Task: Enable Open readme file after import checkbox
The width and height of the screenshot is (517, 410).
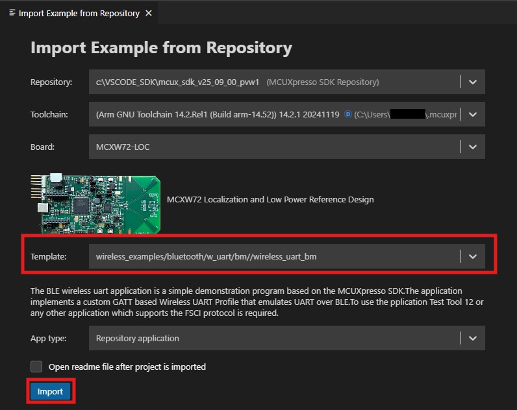Action: pyautogui.click(x=36, y=366)
